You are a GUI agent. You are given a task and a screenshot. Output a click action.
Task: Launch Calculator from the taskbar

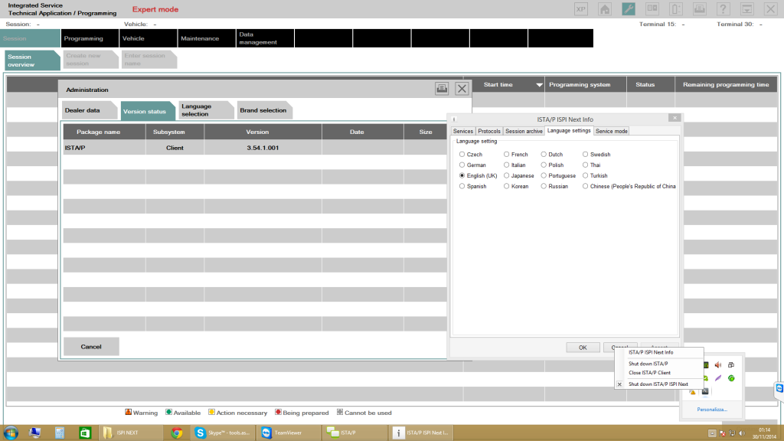point(60,433)
